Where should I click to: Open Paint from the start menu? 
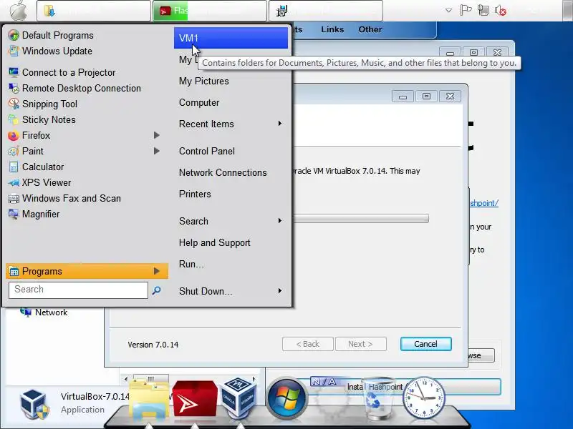click(32, 151)
